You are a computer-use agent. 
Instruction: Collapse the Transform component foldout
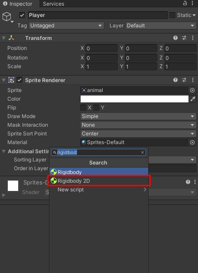pos(3,38)
